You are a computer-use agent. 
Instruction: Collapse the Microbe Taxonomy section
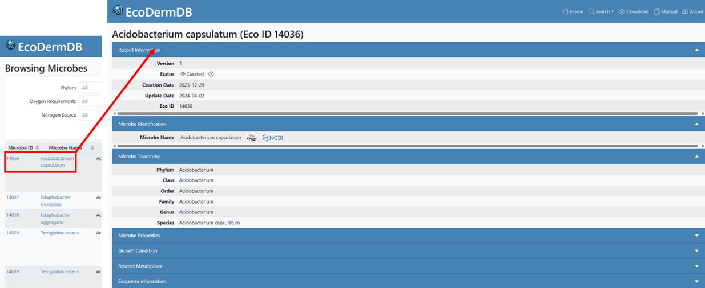coord(696,157)
